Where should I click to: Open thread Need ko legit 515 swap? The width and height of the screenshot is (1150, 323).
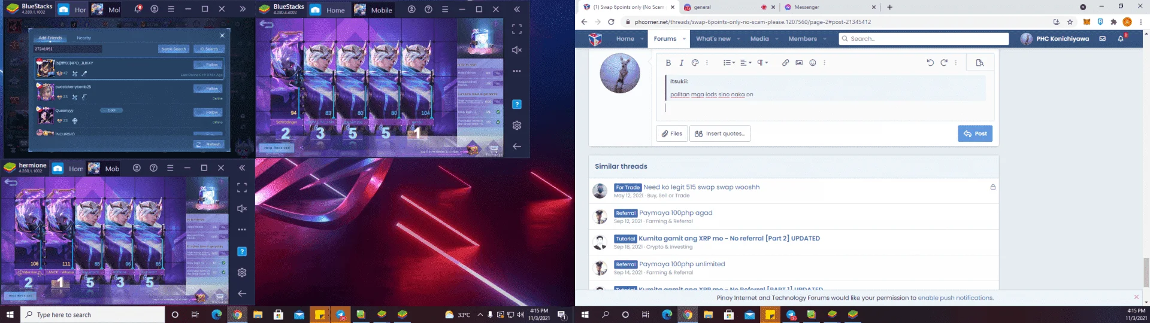[701, 187]
